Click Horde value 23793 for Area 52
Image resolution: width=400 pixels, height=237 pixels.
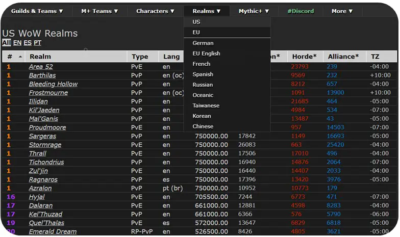pyautogui.click(x=300, y=67)
